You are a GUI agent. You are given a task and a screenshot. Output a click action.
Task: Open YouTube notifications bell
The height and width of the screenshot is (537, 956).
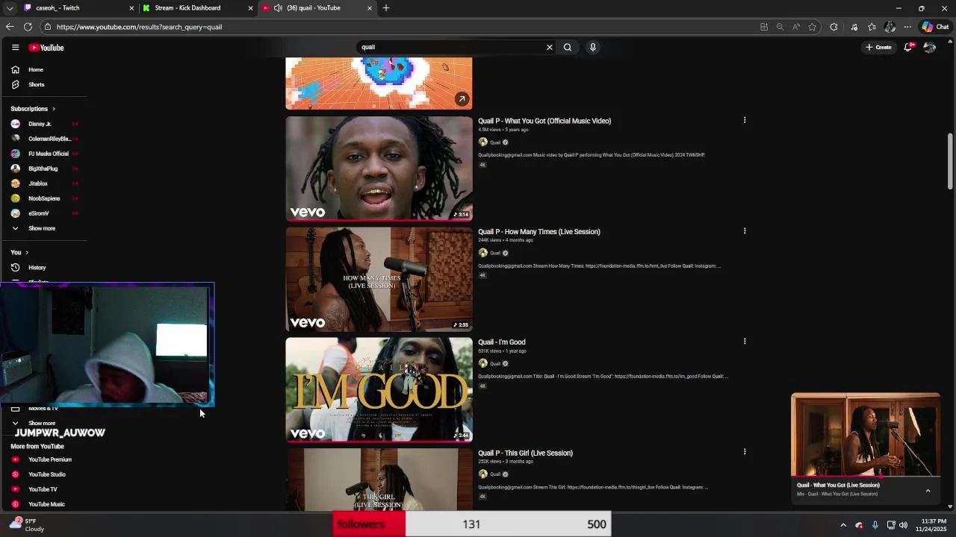(908, 47)
